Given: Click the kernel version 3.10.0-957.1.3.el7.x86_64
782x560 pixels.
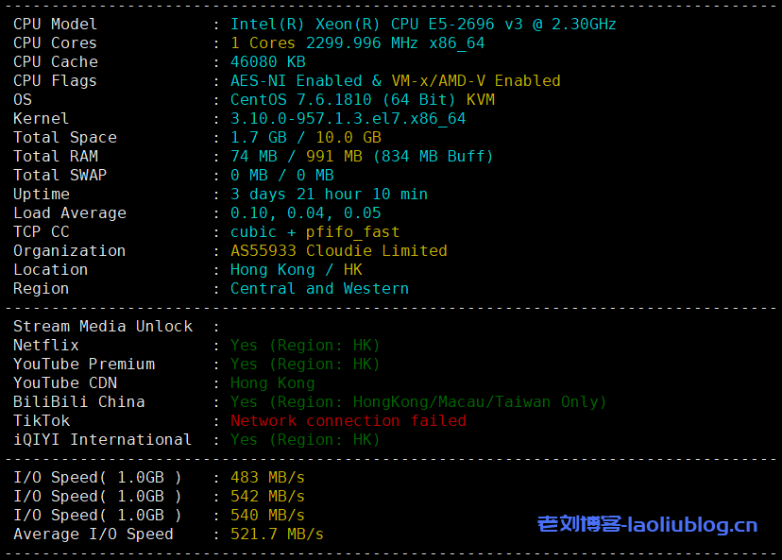Looking at the screenshot, I should click(x=348, y=118).
